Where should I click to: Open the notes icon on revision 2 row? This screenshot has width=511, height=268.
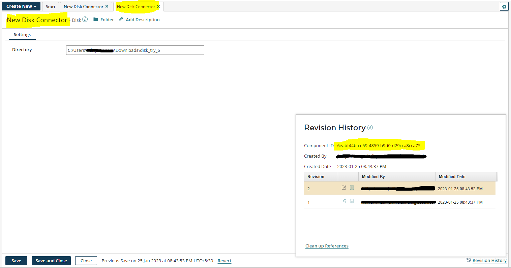pyautogui.click(x=352, y=188)
